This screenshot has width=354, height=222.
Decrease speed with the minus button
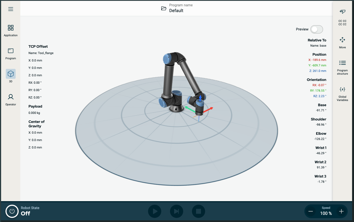tap(311, 211)
